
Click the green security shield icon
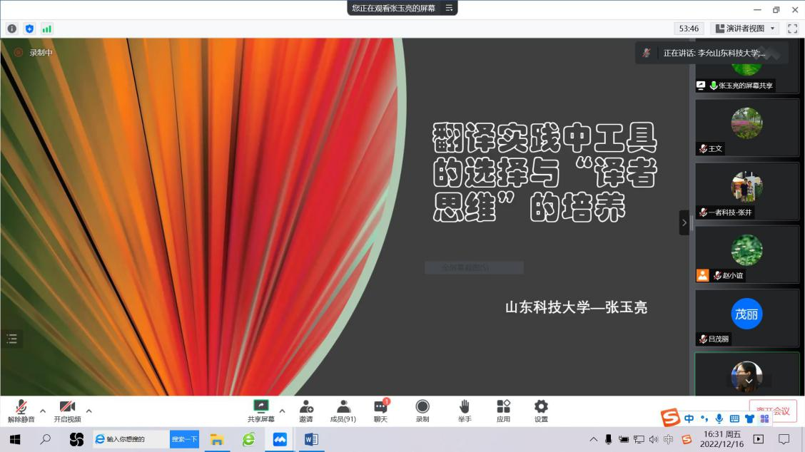tap(29, 29)
